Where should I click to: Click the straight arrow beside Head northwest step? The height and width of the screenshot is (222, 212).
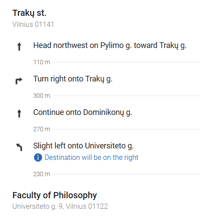coord(19,47)
